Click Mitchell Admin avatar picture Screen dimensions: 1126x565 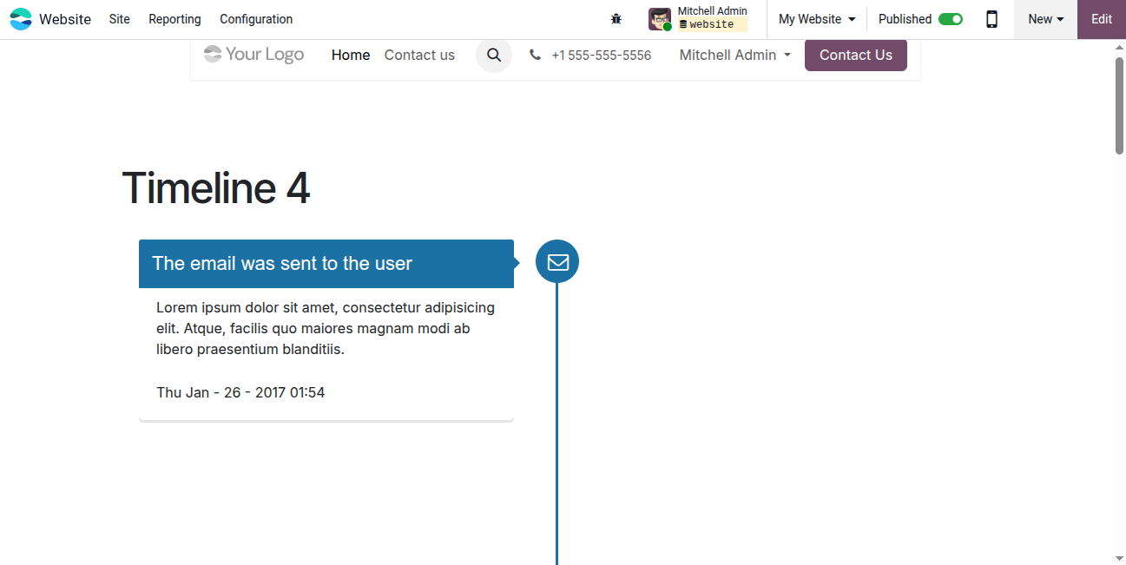point(660,19)
